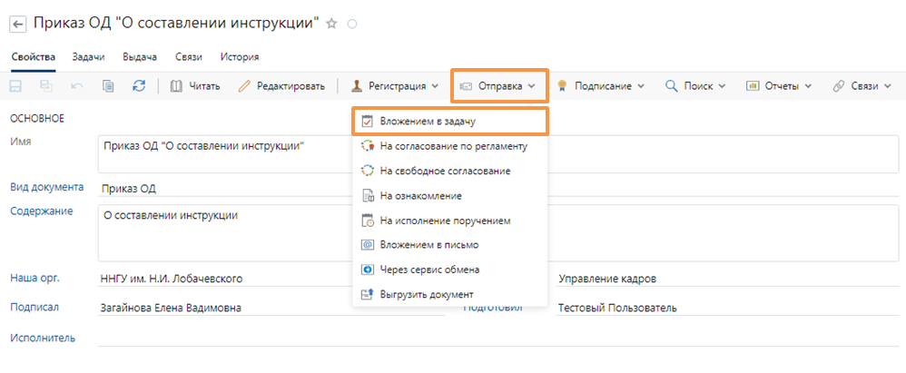This screenshot has height=373, width=906.
Task: Expand the Регистрация dropdown
Action: [396, 86]
